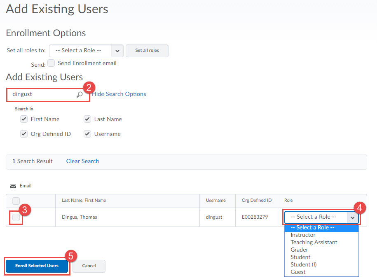
Task: Choose Teaching Assistant from the role list
Action: click(x=314, y=242)
